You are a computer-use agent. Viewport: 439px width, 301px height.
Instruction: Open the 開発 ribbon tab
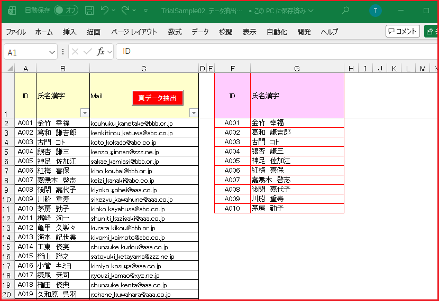tap(304, 32)
